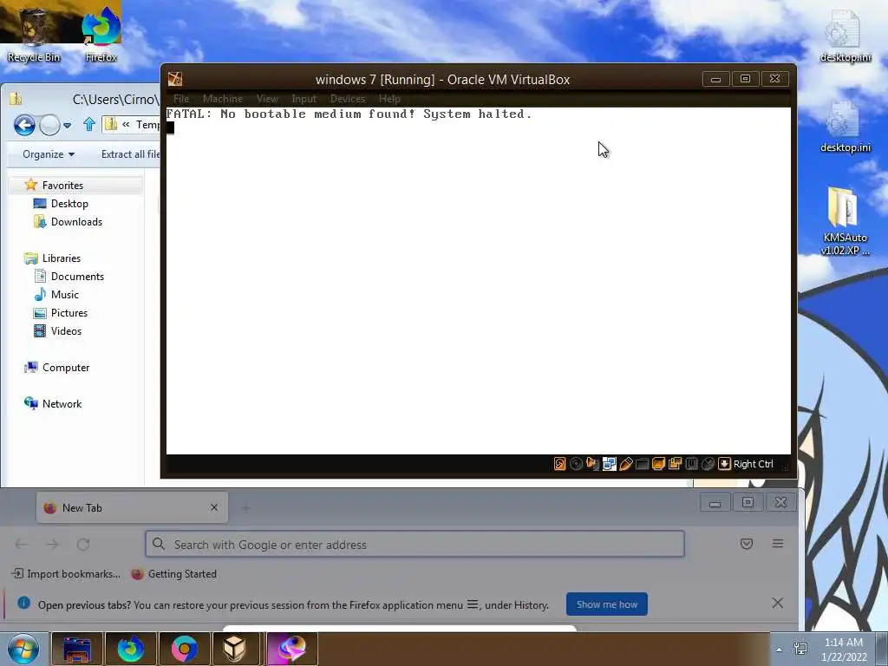Click the info icon in Firefox notification
Screen dimensions: 888x666
tap(23, 603)
